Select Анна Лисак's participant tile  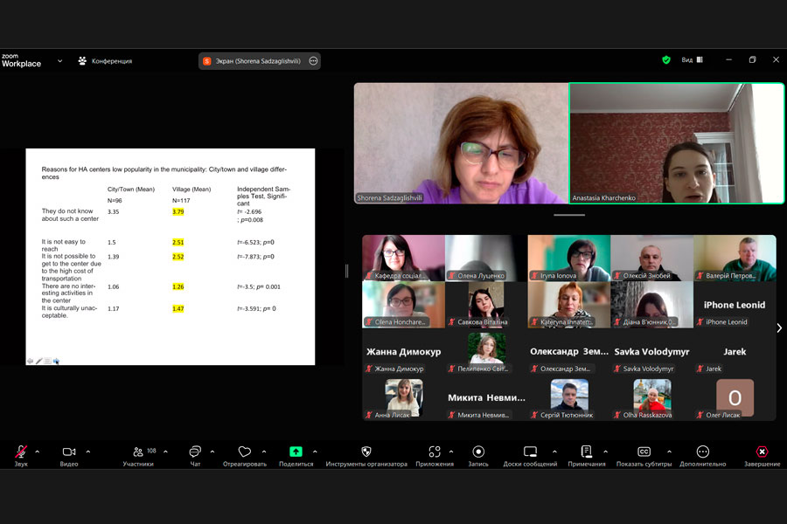(x=403, y=397)
